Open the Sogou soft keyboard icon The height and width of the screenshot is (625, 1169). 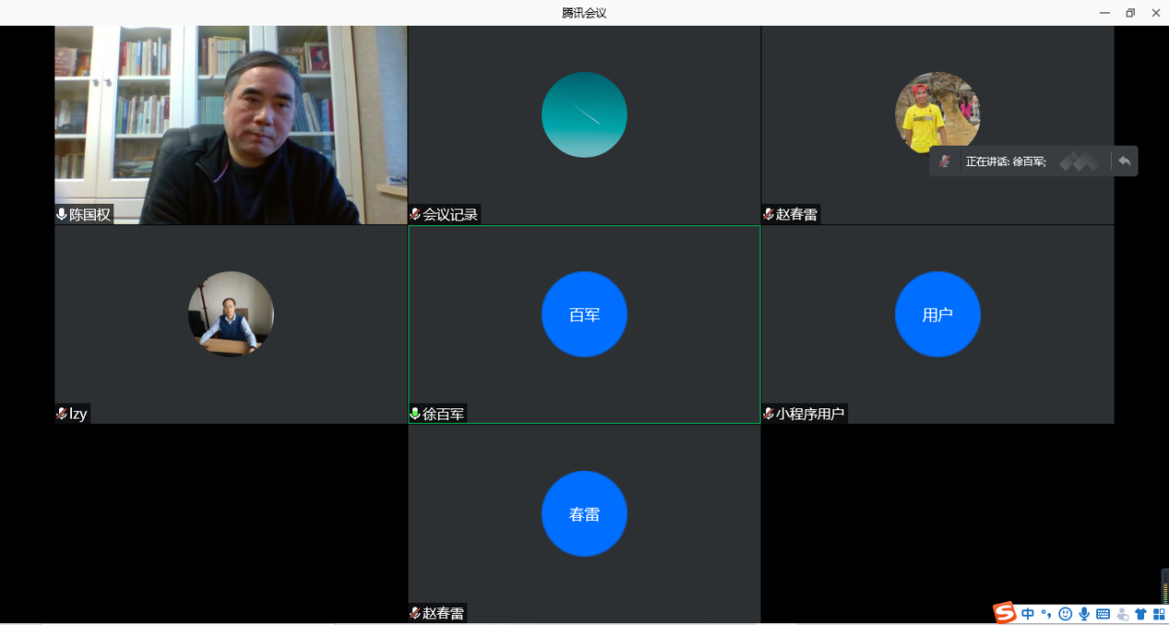(1103, 614)
